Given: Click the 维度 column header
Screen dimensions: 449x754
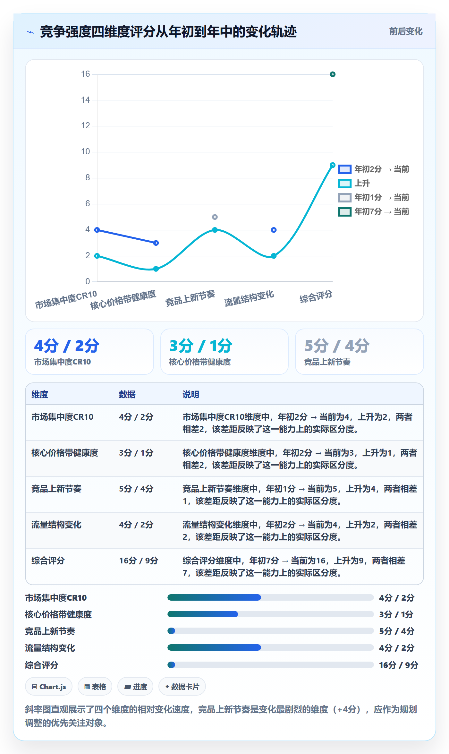Looking at the screenshot, I should click(x=40, y=394).
